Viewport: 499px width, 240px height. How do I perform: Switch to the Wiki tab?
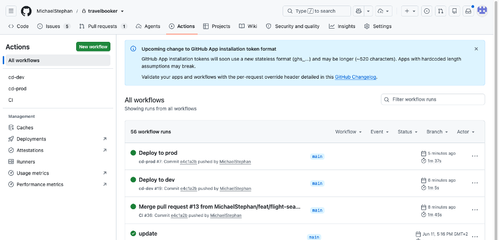[x=248, y=26]
